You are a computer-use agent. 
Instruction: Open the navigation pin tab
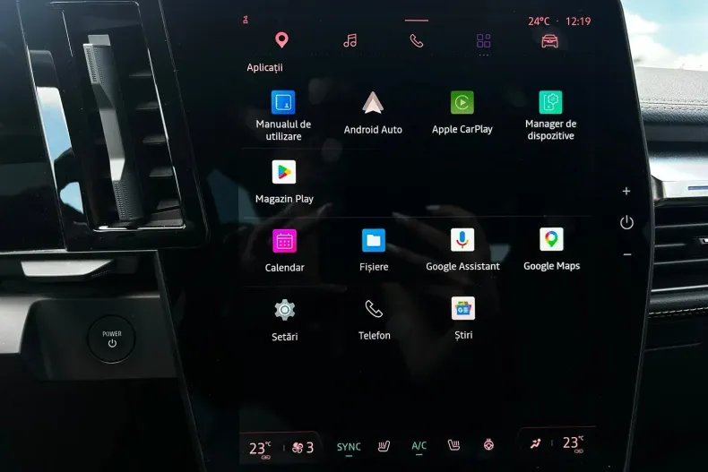click(x=281, y=40)
